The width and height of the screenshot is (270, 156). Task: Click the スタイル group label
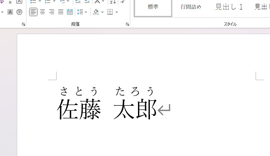coord(230,24)
